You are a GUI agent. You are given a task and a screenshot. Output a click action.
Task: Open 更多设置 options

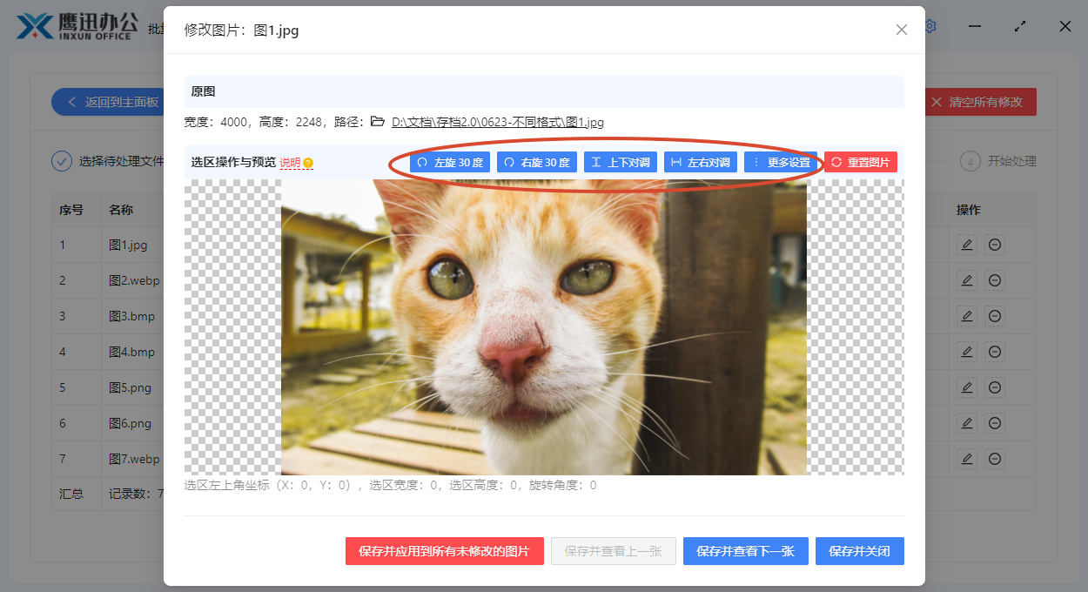click(781, 162)
